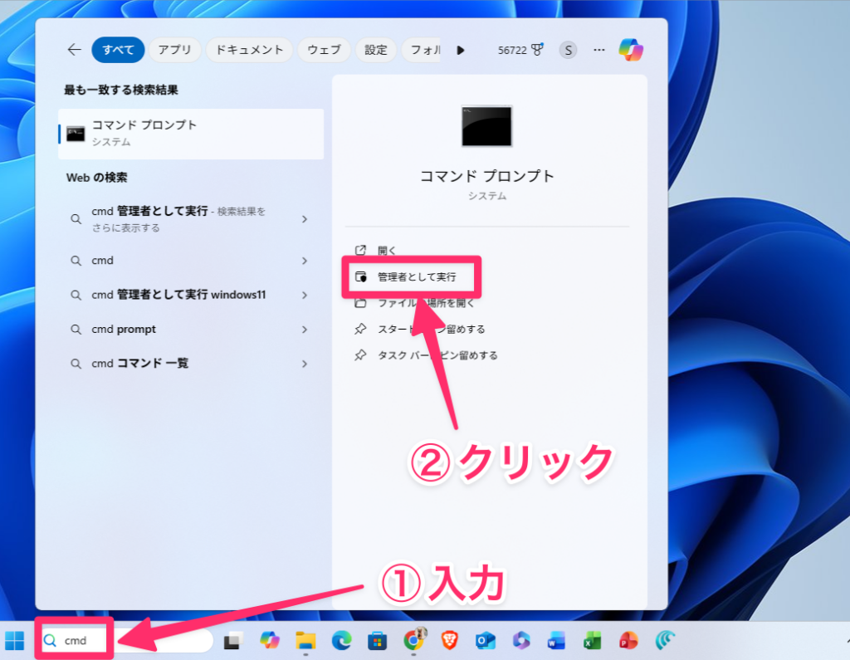
Task: Launch Outlook from the taskbar
Action: pyautogui.click(x=485, y=640)
